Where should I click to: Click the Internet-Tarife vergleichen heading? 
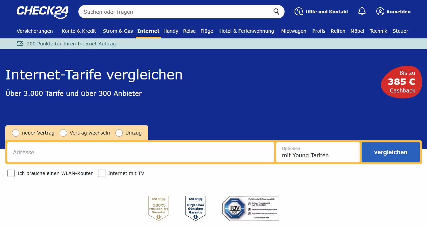[94, 75]
